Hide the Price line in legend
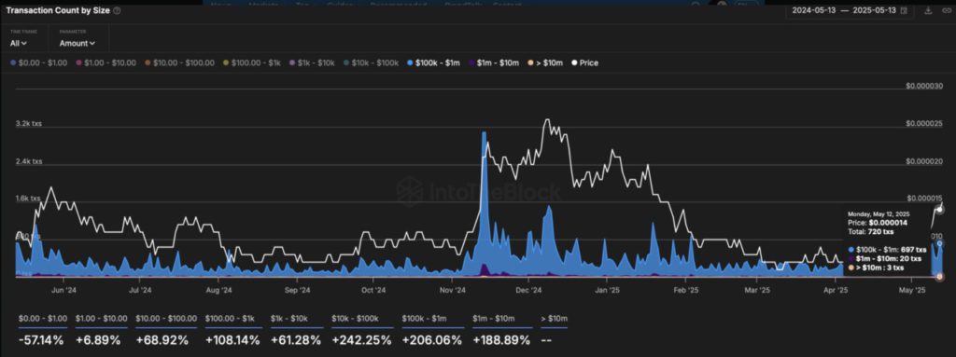 (584, 62)
